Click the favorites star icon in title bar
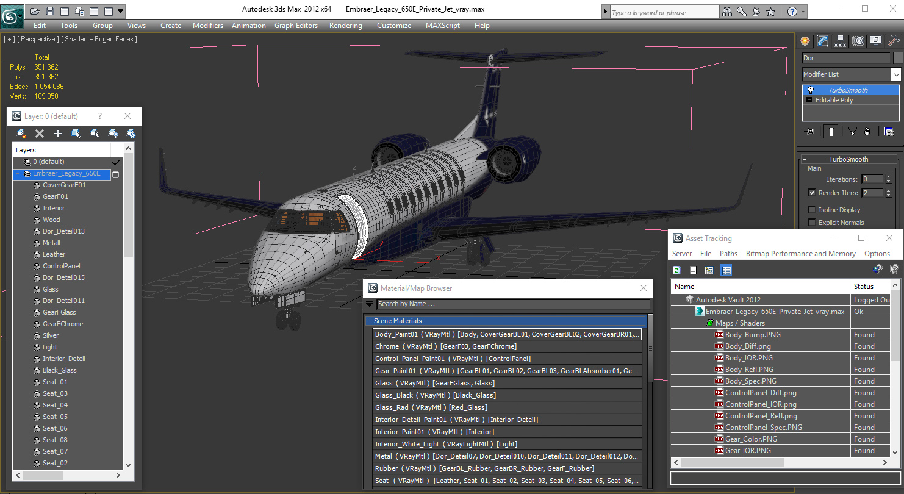Viewport: 904px width, 494px height. (x=771, y=12)
